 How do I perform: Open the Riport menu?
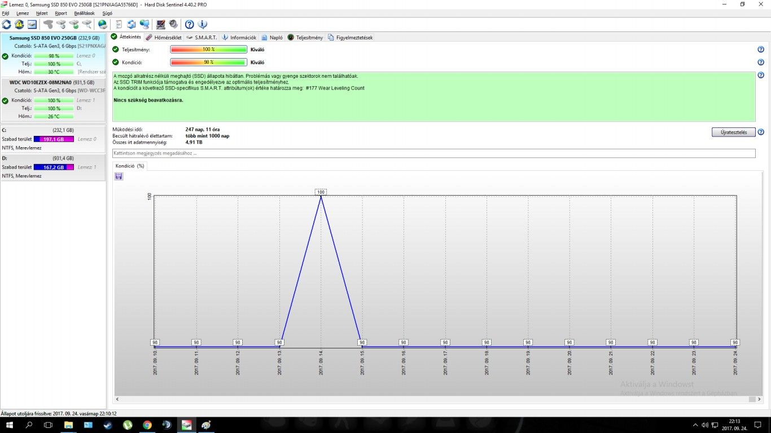(x=61, y=13)
